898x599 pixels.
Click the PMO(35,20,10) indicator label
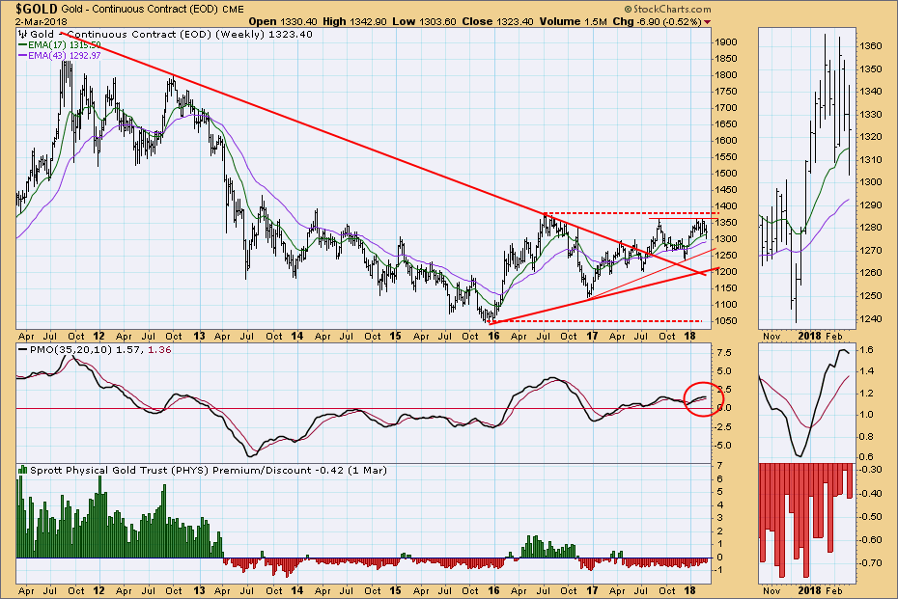pyautogui.click(x=70, y=349)
